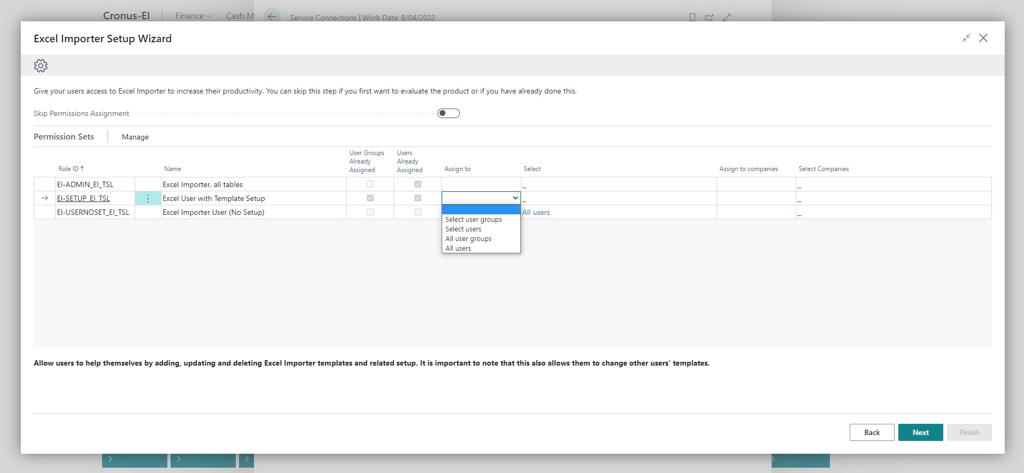1024x473 pixels.
Task: Click the Select column header
Action: point(532,169)
